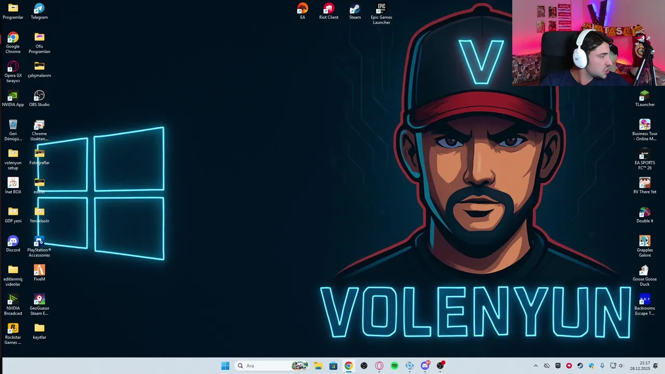Launch the Goose Goose Duck shortcut
The image size is (665, 374).
[x=645, y=275]
